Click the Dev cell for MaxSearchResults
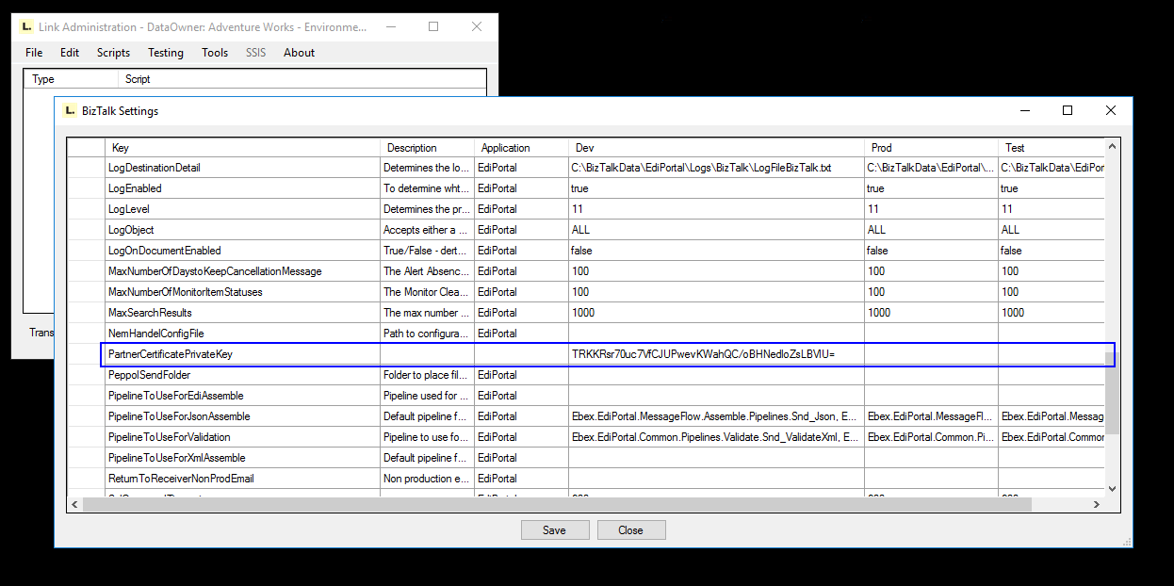 [x=716, y=313]
